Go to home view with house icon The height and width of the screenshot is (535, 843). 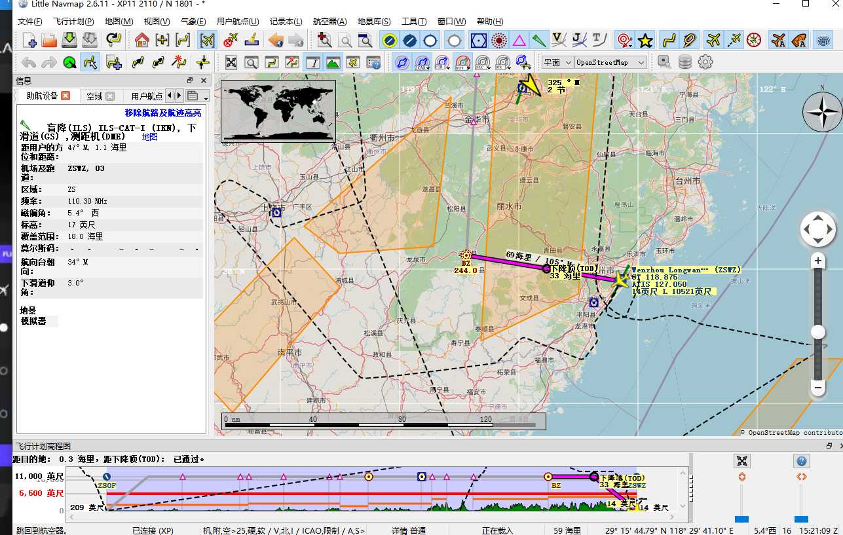pyautogui.click(x=141, y=41)
